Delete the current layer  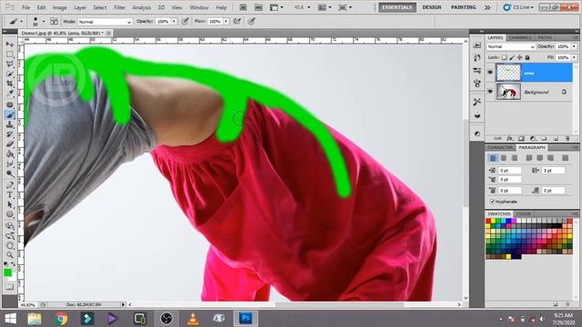pyautogui.click(x=567, y=138)
